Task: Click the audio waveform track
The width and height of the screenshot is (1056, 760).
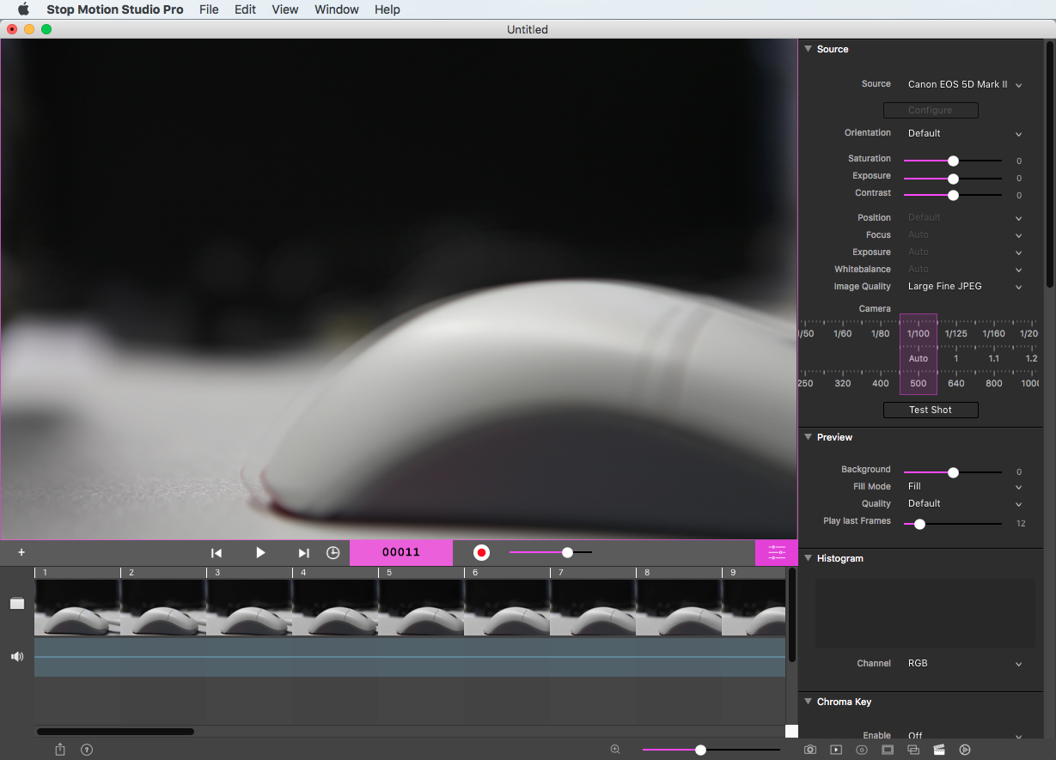Action: (x=410, y=657)
